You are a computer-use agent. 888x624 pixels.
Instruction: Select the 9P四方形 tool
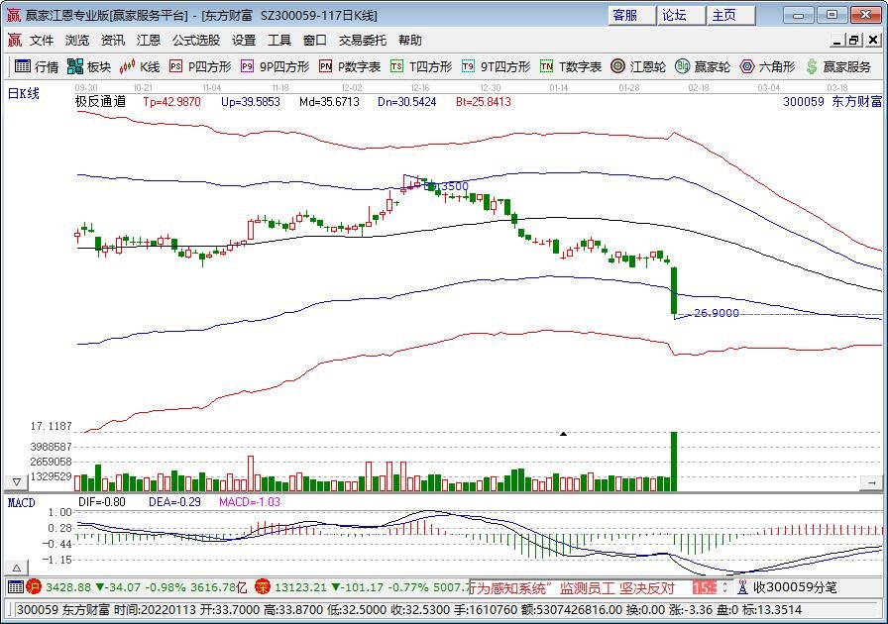click(x=275, y=66)
